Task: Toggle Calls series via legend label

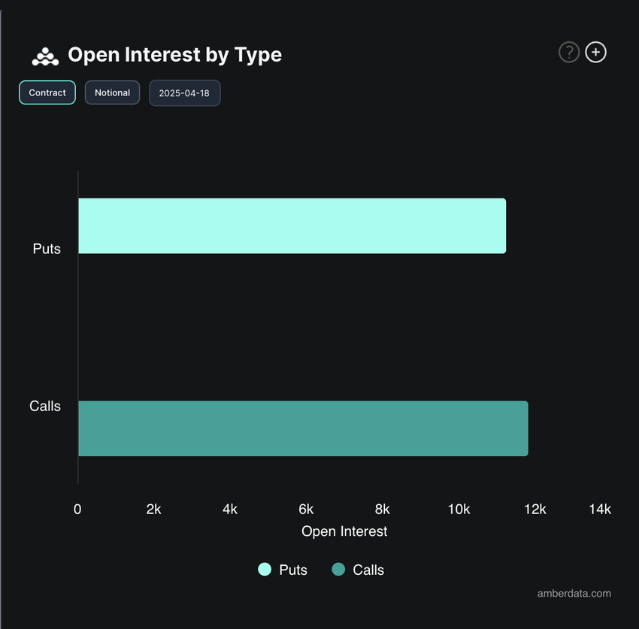Action: [x=368, y=570]
